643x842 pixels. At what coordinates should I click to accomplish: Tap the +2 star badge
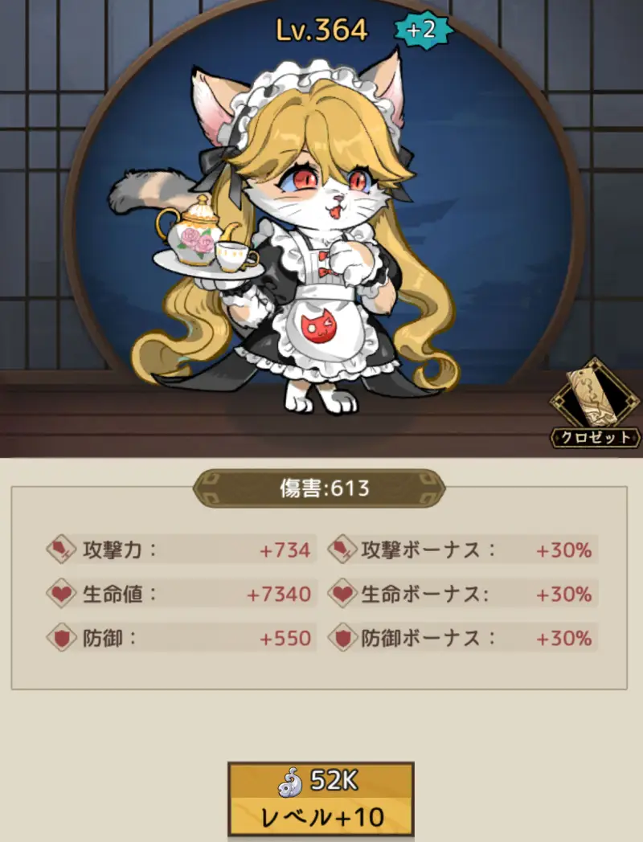[x=424, y=30]
